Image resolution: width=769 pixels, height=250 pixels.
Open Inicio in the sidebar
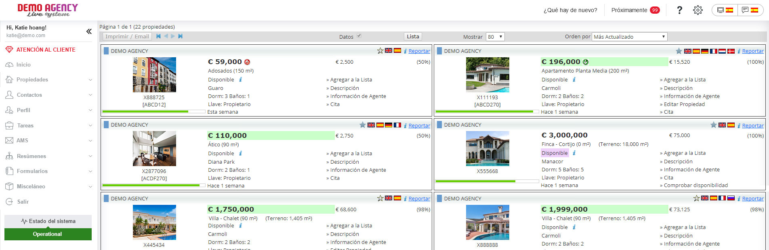[x=23, y=65]
